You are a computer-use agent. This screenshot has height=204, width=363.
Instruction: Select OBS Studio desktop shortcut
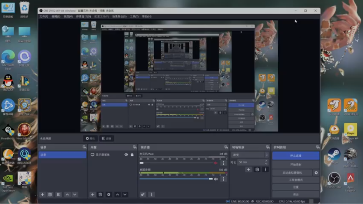(x=334, y=180)
